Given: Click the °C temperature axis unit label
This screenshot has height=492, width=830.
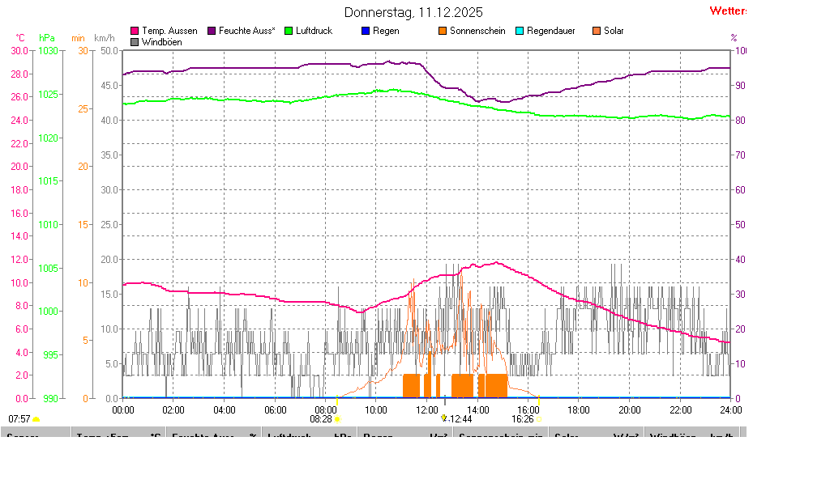Looking at the screenshot, I should point(20,38).
